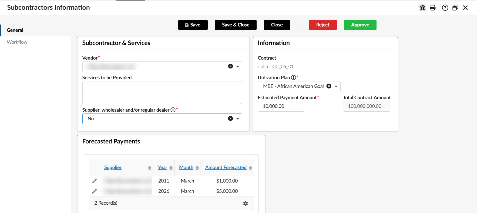Click the Estimated Payment Amount field

(281, 106)
